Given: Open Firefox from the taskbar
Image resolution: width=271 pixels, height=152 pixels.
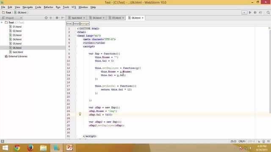Looking at the screenshot, I should click(30, 148).
